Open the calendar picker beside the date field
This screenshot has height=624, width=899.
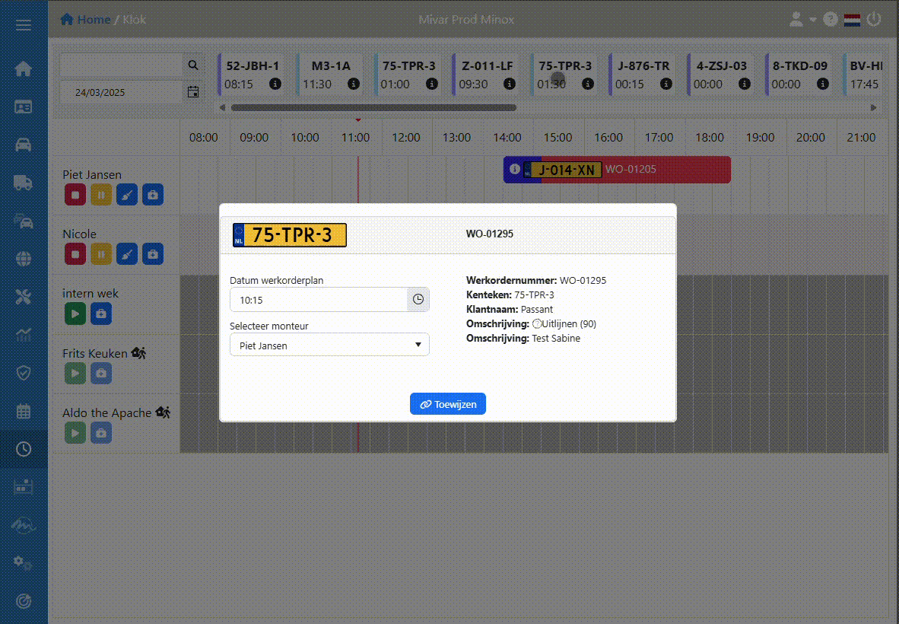click(x=193, y=91)
